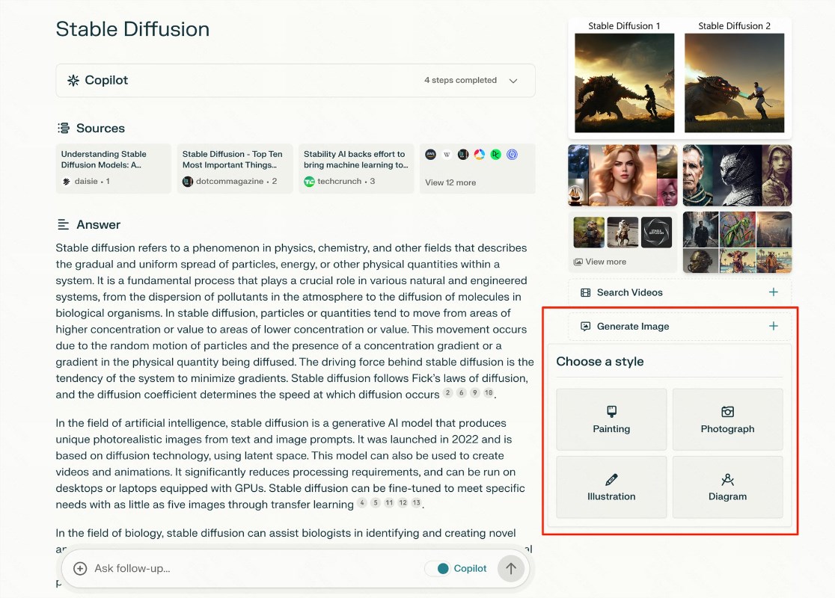Click View 12 more sources
Screen dimensions: 835x598
click(x=450, y=182)
